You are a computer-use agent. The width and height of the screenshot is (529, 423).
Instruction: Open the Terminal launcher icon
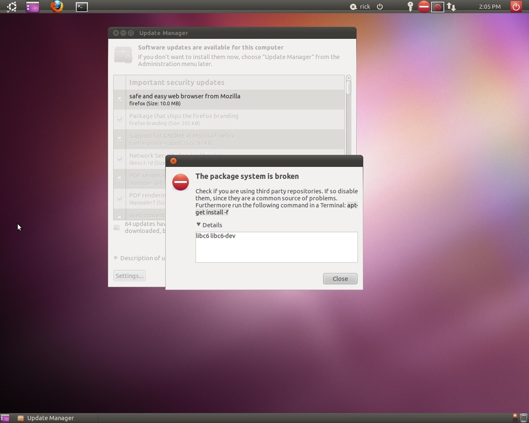click(x=82, y=7)
